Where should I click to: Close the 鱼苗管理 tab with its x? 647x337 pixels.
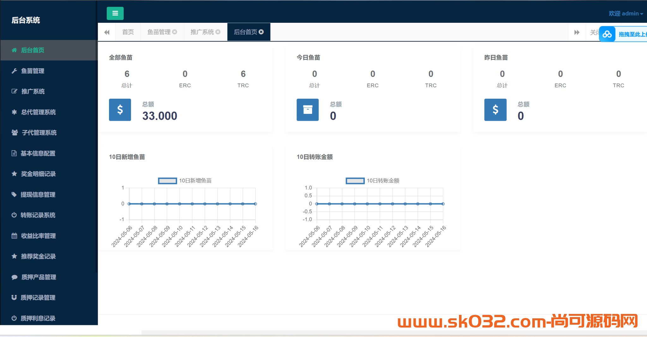175,32
